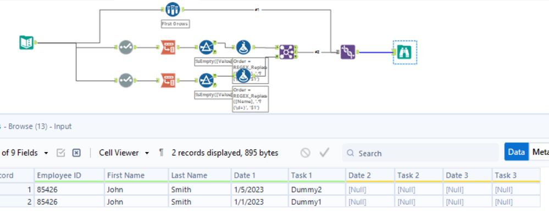Click the upper Filter tool
The height and width of the screenshot is (217, 549).
point(206,47)
